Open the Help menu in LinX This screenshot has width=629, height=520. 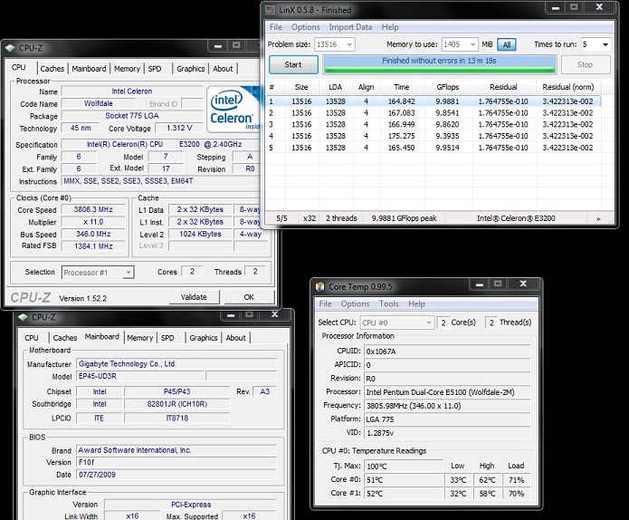coord(390,27)
